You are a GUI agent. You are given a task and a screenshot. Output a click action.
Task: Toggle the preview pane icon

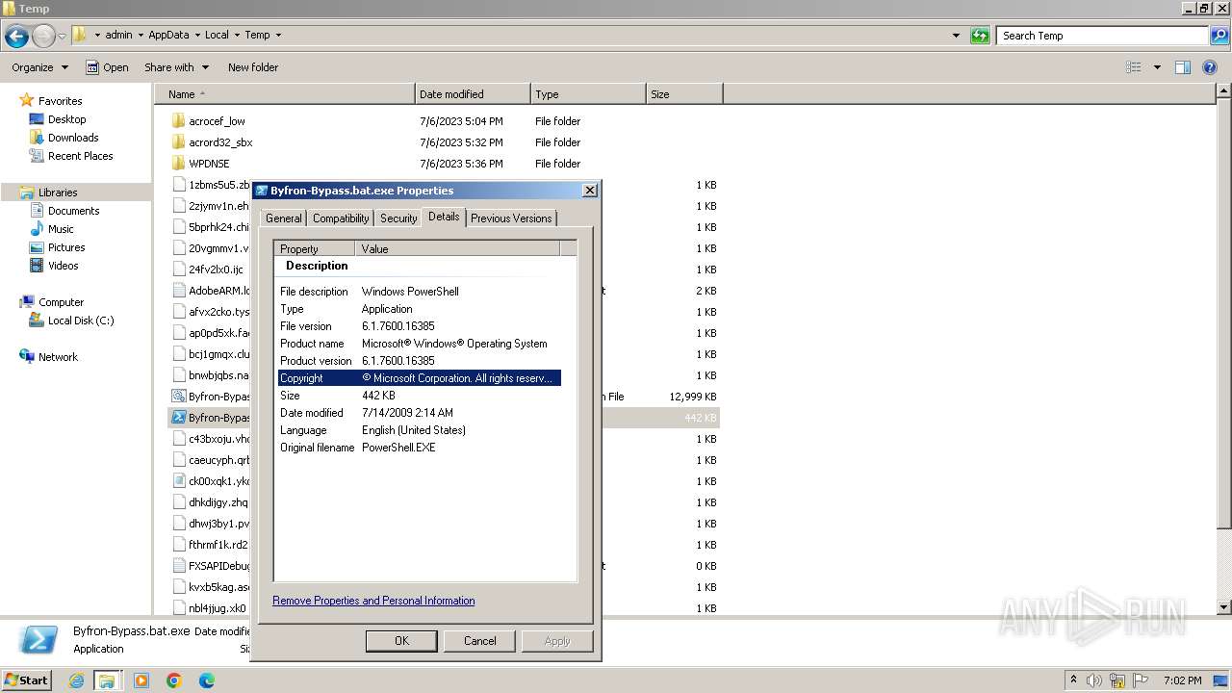(x=1183, y=67)
